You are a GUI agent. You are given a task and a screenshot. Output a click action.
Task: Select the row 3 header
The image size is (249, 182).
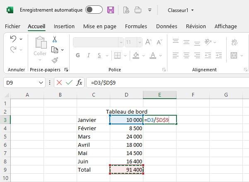5,120
